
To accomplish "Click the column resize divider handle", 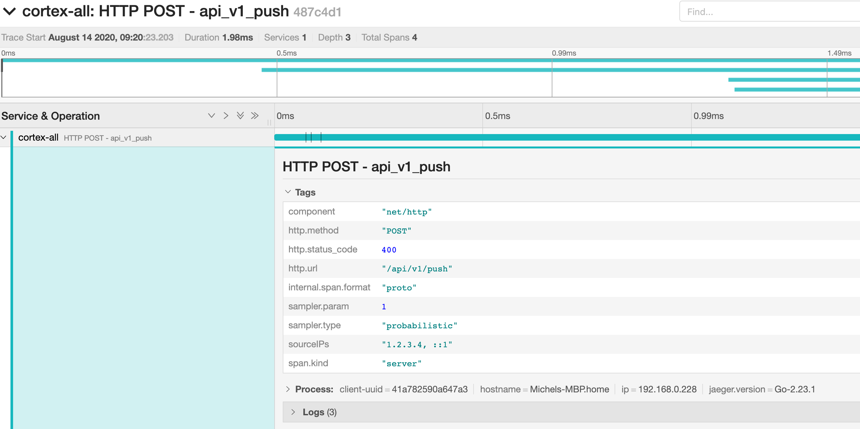I will [269, 122].
